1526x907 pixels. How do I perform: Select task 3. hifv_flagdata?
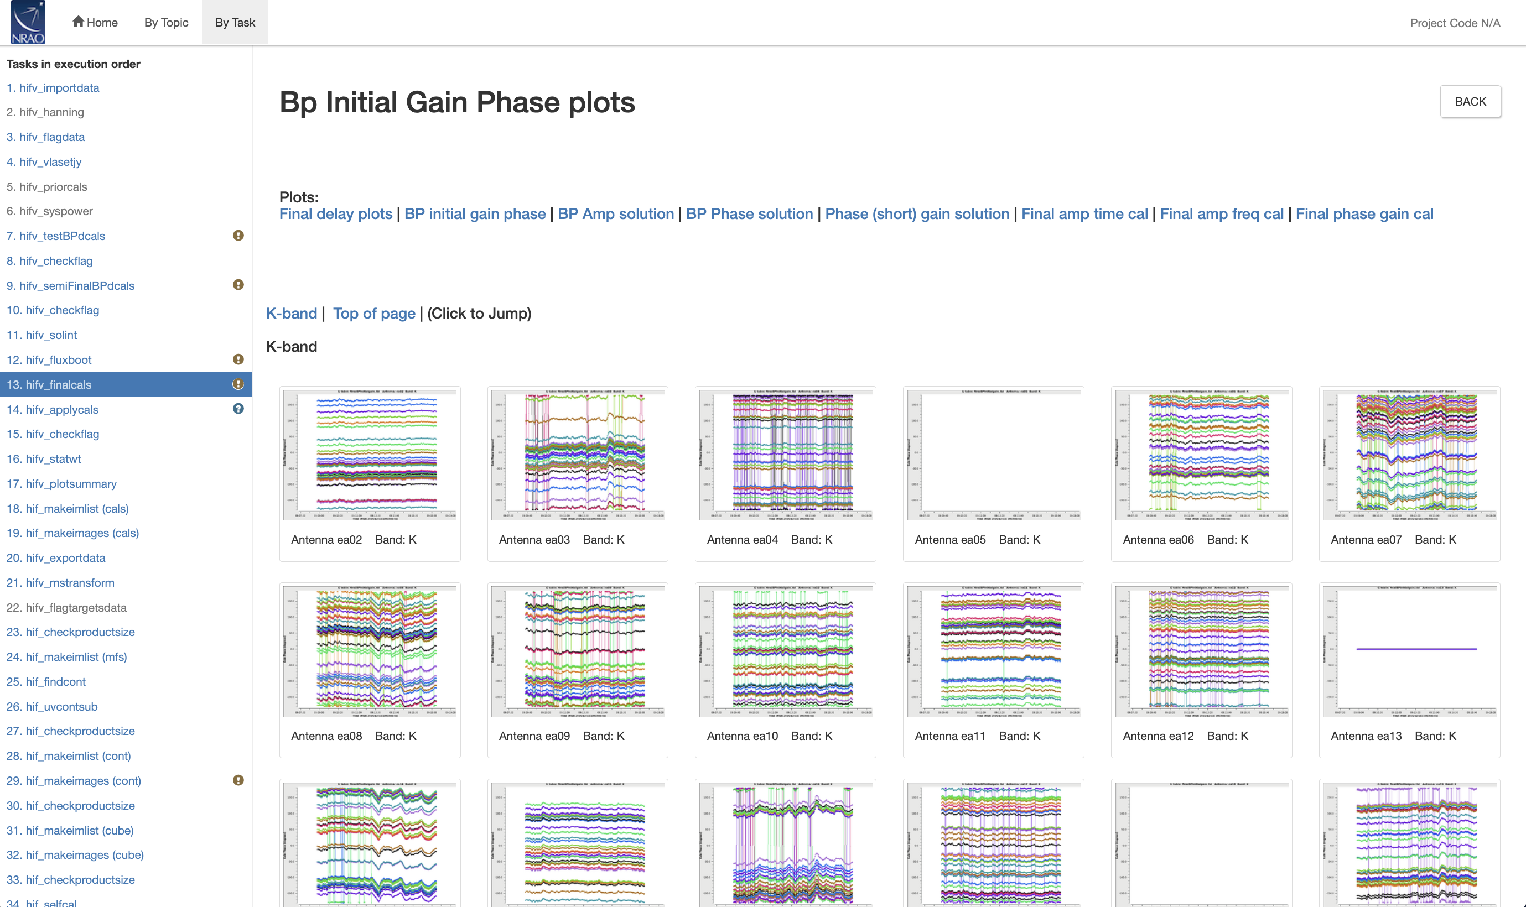(x=46, y=137)
